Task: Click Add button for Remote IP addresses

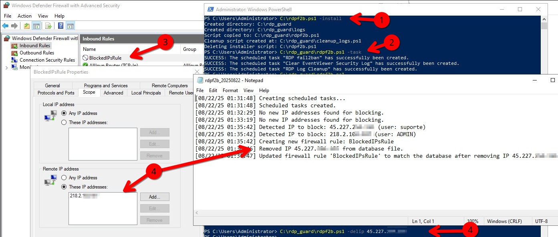Action: [155, 197]
